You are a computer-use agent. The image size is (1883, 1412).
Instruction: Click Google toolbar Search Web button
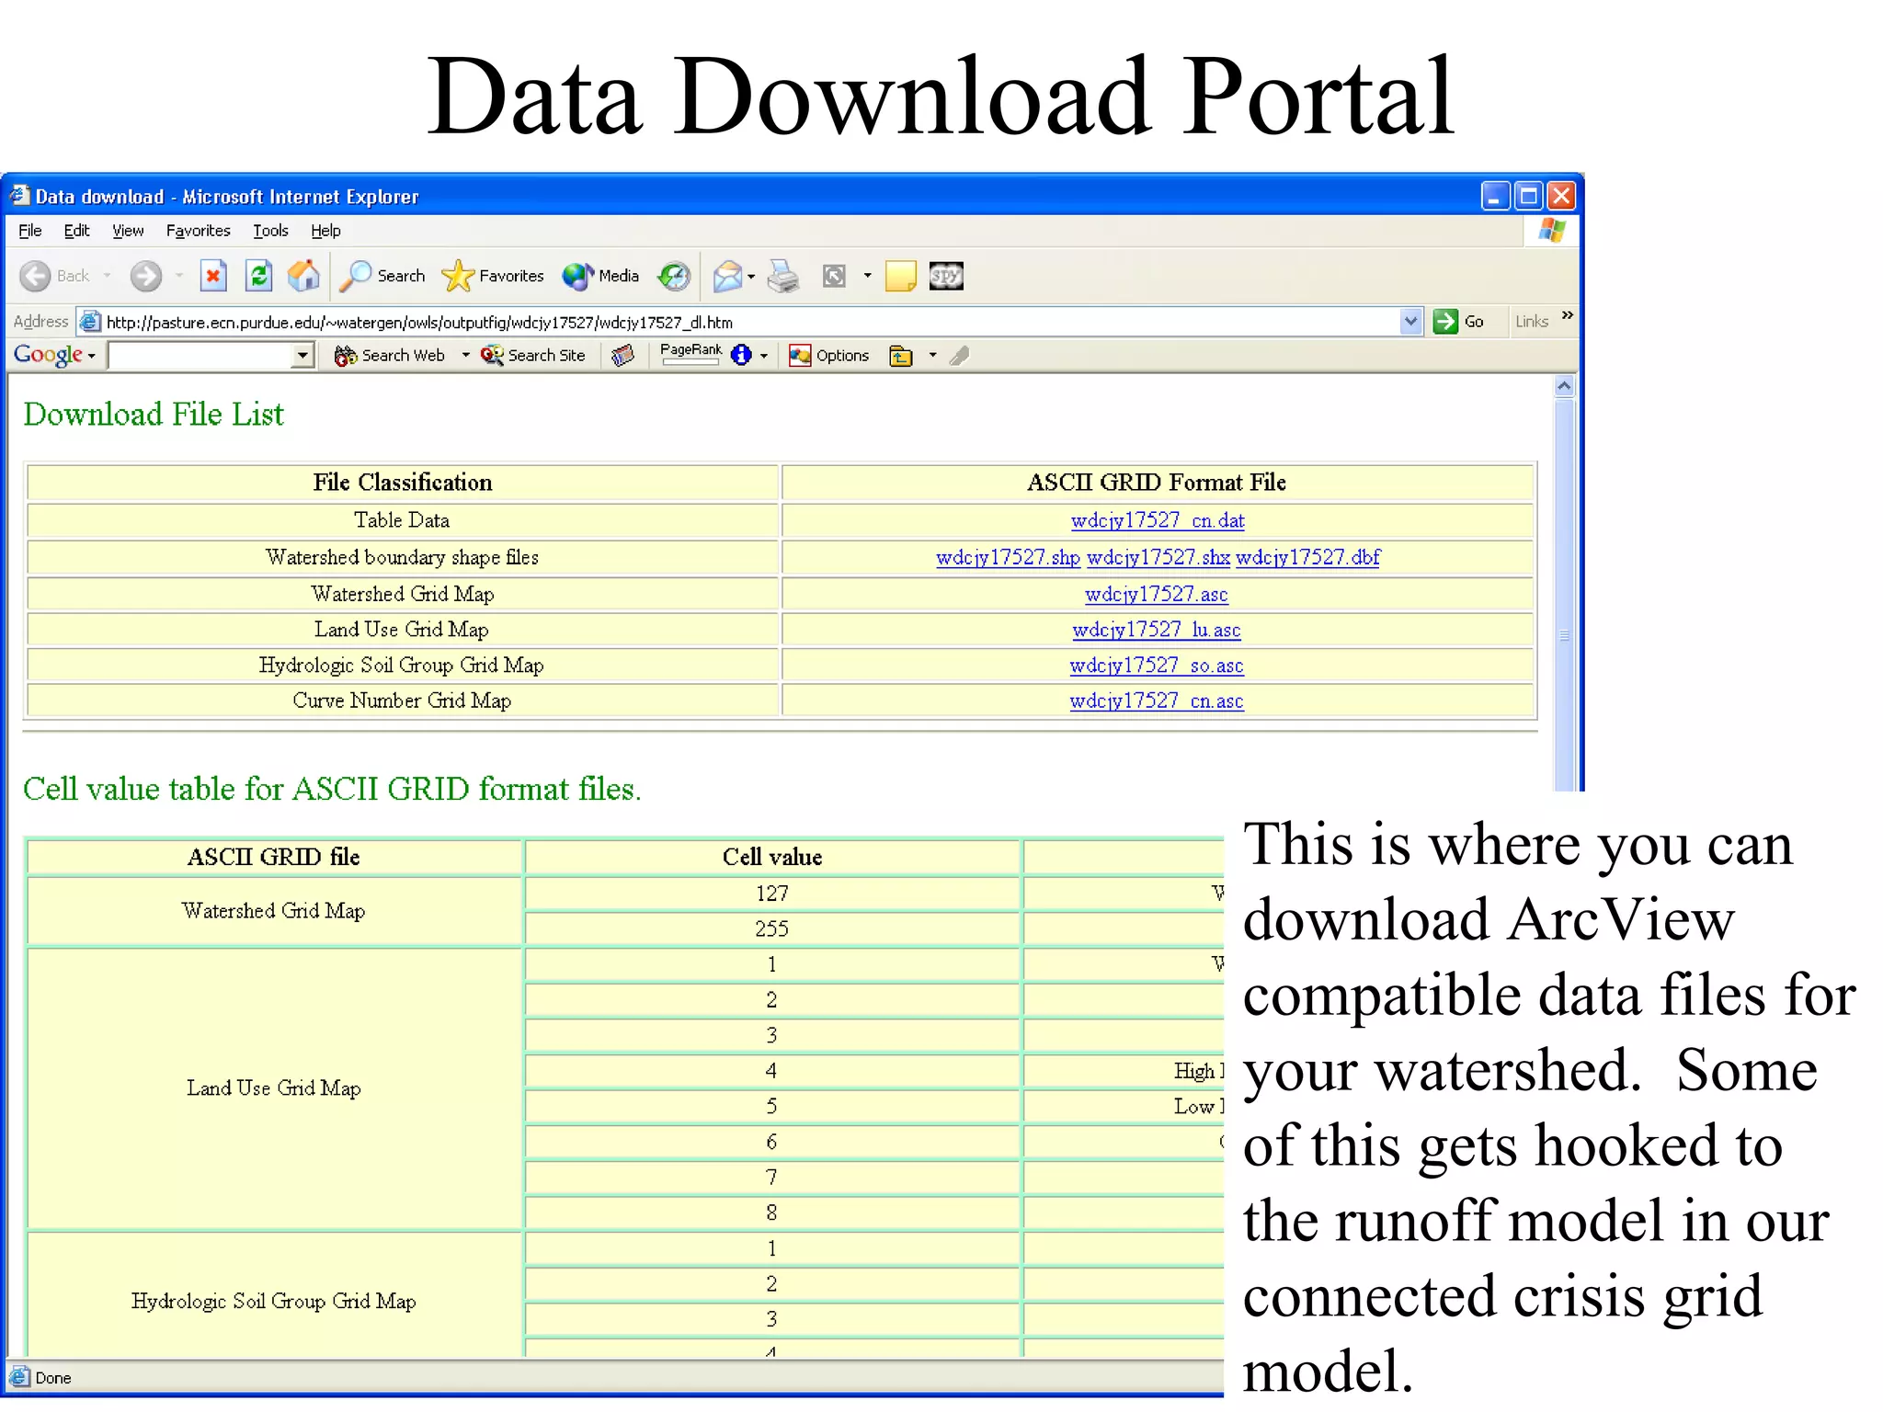coord(390,356)
